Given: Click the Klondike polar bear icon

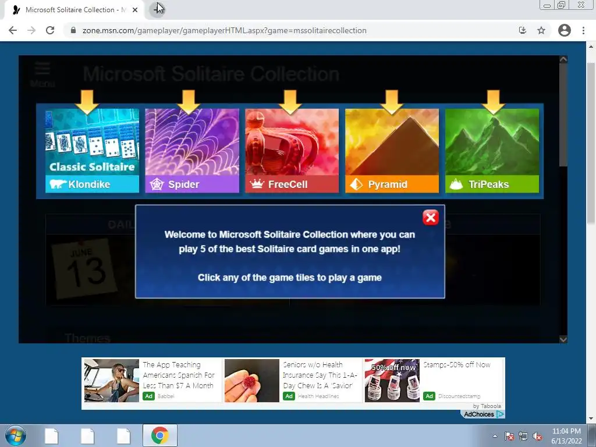Looking at the screenshot, I should coord(58,185).
